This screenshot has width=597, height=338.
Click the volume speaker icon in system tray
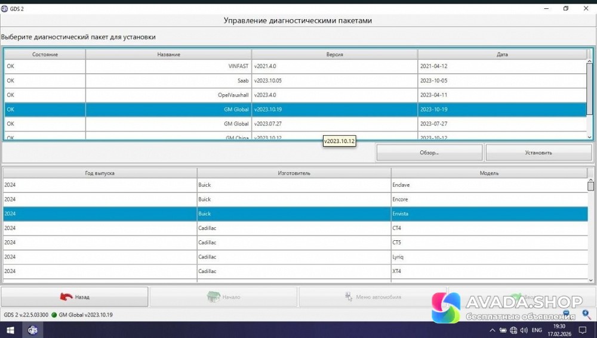pos(523,330)
